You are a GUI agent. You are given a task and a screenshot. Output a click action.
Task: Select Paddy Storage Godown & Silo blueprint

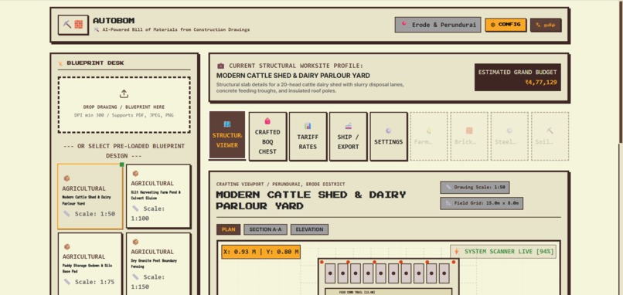point(90,263)
